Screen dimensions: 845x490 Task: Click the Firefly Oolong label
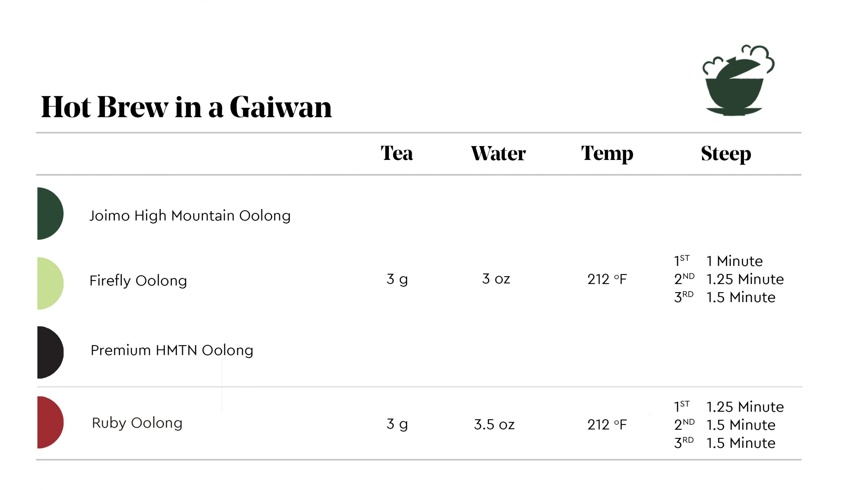138,281
